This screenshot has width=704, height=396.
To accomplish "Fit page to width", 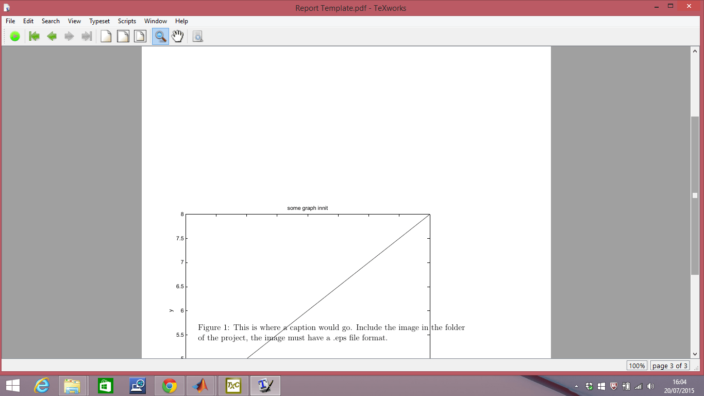I will click(x=123, y=36).
